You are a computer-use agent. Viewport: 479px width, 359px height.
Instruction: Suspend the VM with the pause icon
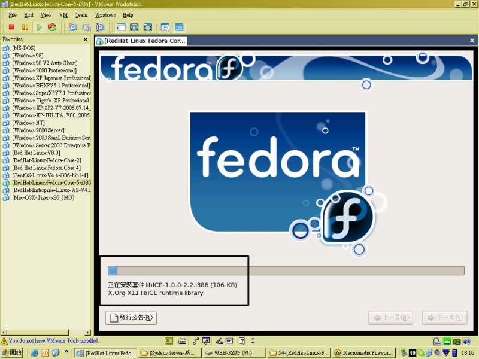pos(25,27)
